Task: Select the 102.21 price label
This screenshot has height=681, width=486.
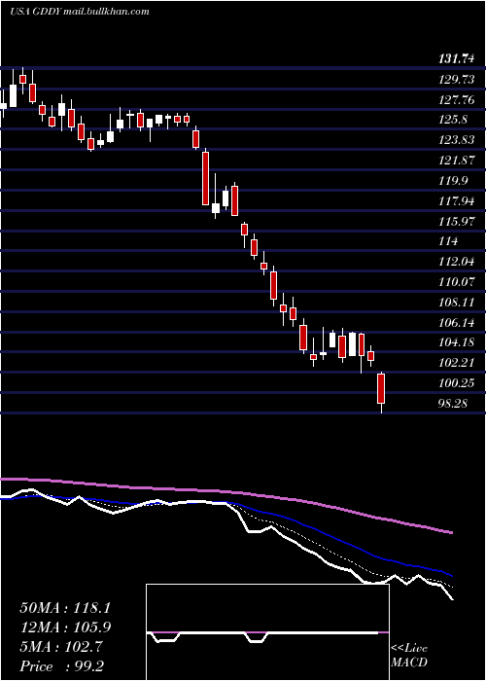Action: 456,362
